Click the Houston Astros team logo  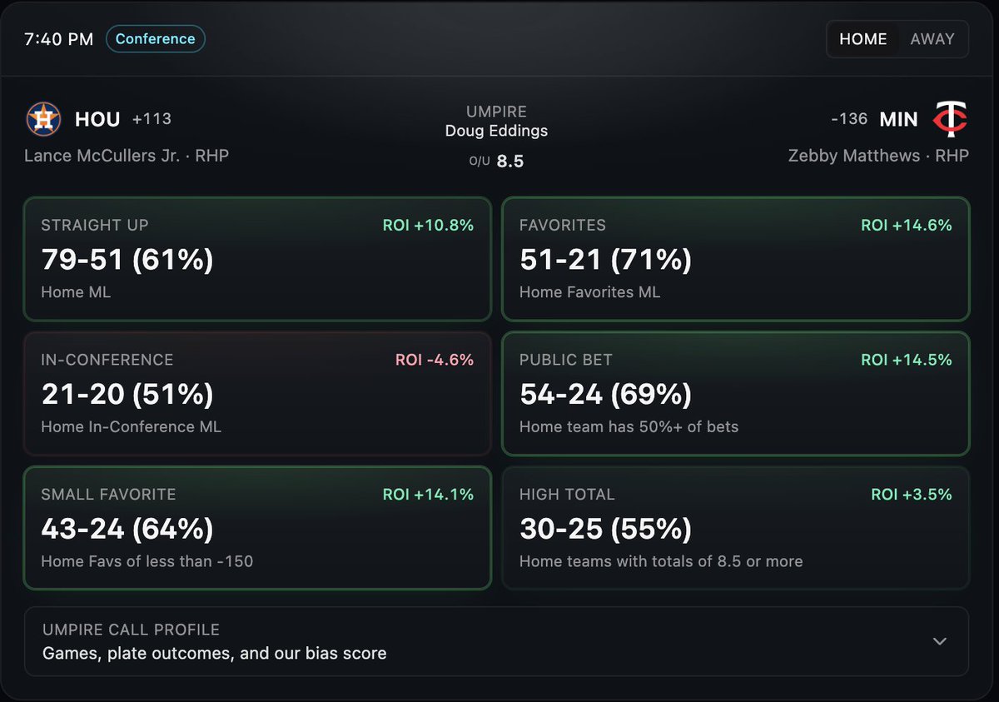[x=43, y=119]
